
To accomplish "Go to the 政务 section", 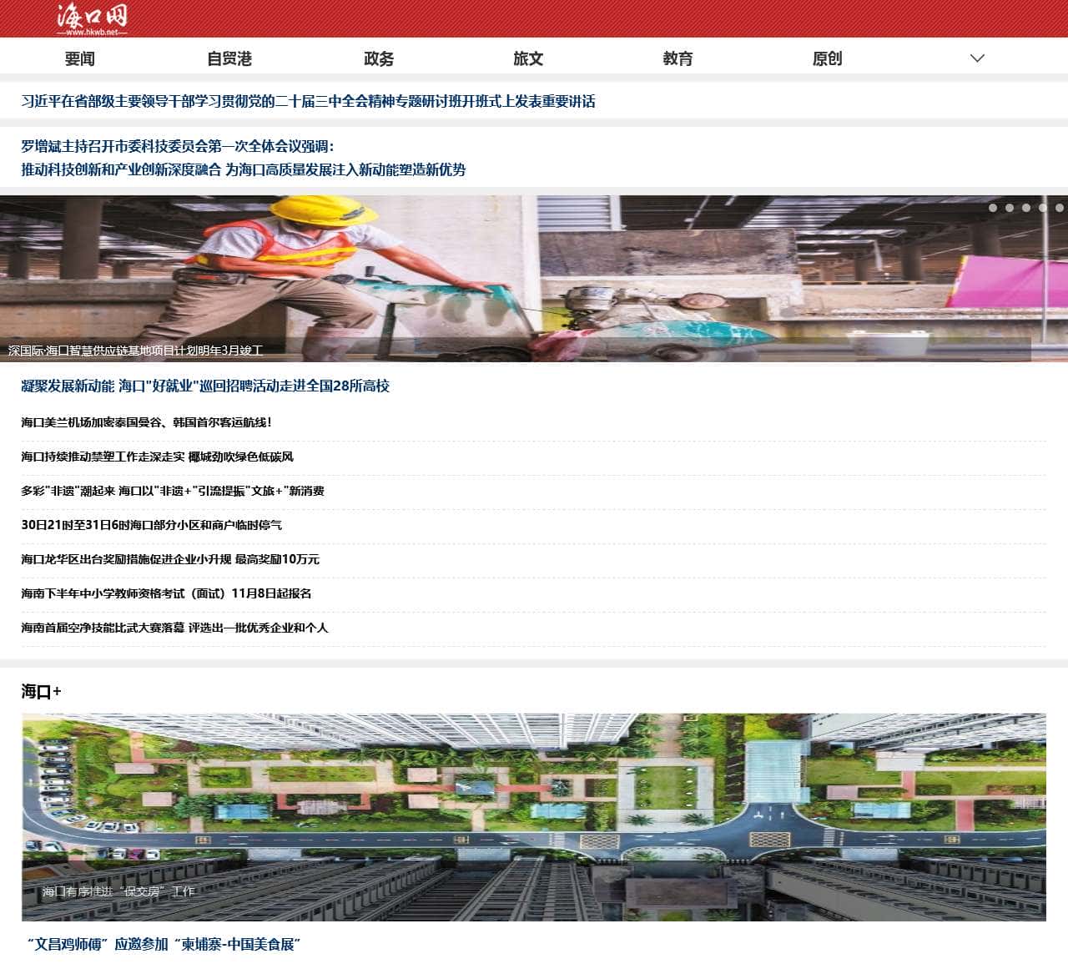I will (x=379, y=58).
